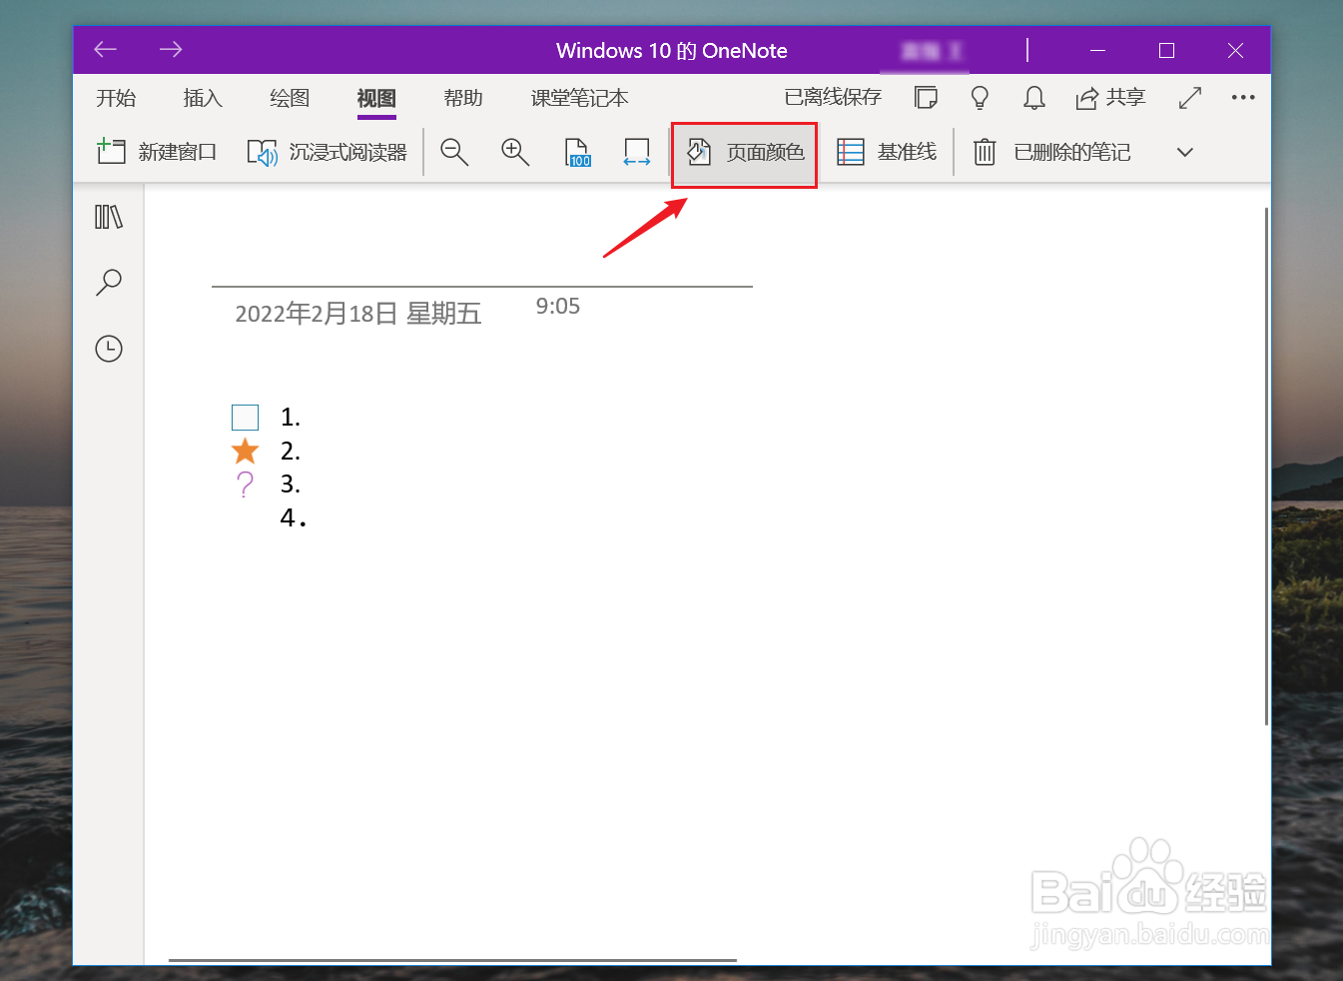This screenshot has width=1343, height=981.
Task: Place cursor on list item 4.
Action: click(293, 517)
